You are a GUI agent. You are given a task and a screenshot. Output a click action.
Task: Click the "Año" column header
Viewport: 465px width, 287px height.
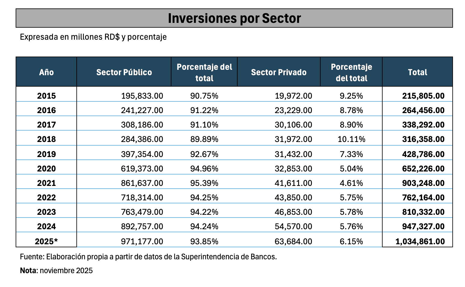pos(46,72)
